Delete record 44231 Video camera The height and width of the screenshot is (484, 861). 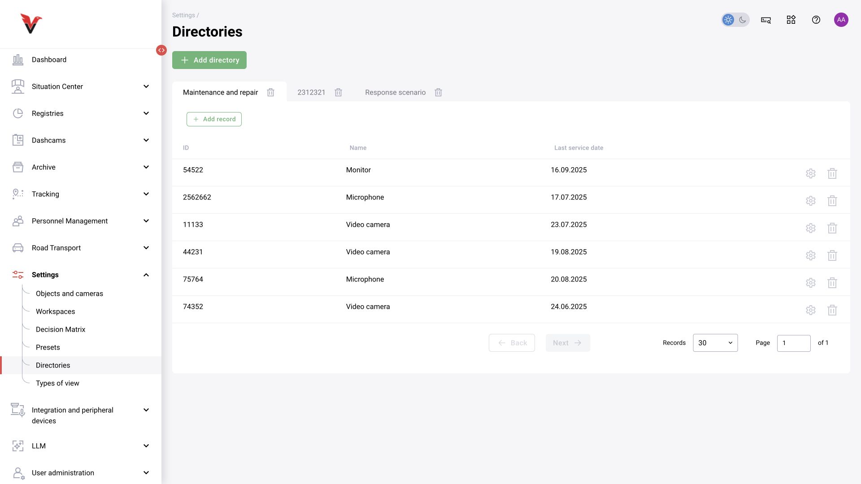point(832,255)
